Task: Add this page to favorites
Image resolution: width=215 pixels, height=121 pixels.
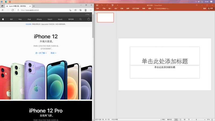Action: tap(70, 10)
